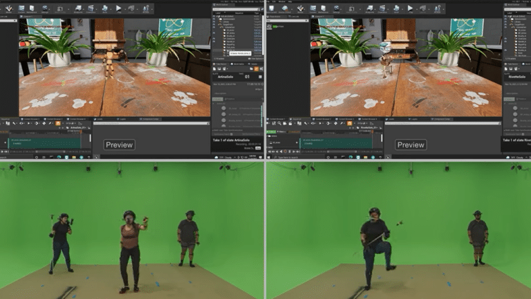Click the Play button in left editor toolbar
Screen dimensions: 531x299
tap(118, 8)
